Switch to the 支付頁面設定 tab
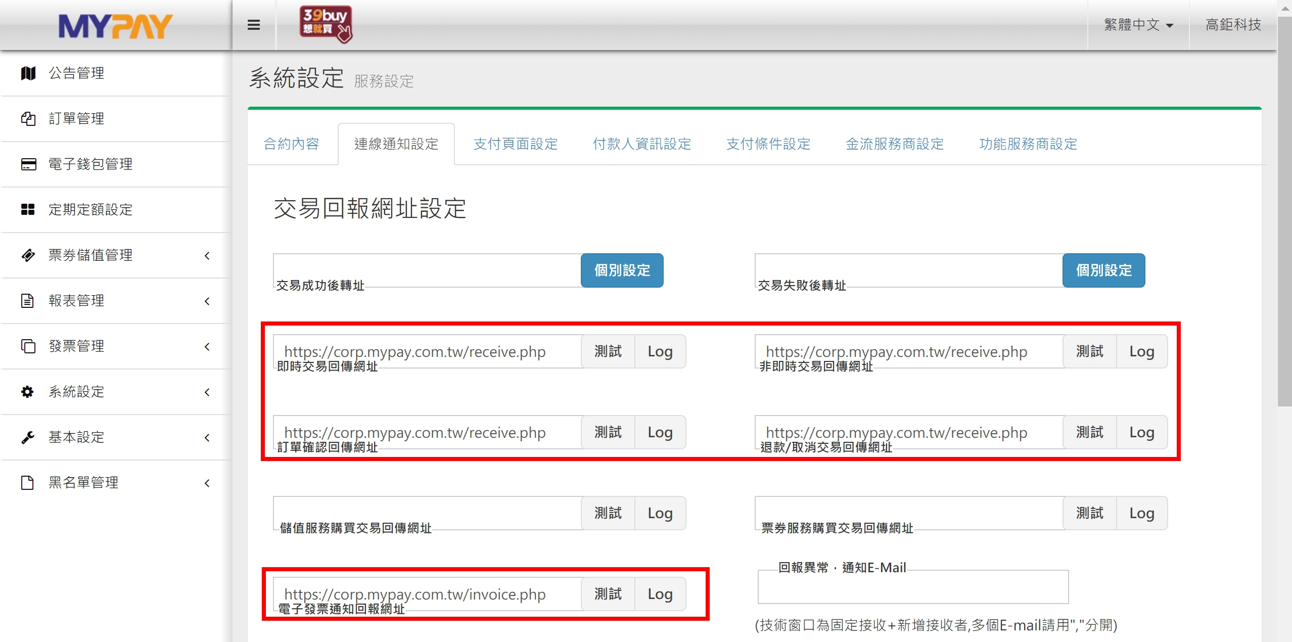 click(515, 144)
